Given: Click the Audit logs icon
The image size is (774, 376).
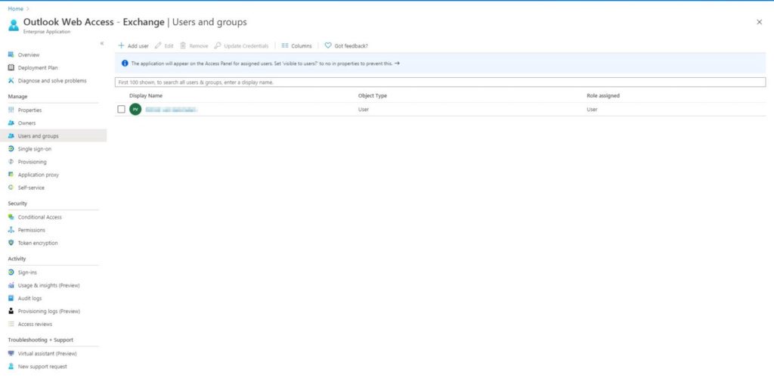Looking at the screenshot, I should pyautogui.click(x=11, y=298).
